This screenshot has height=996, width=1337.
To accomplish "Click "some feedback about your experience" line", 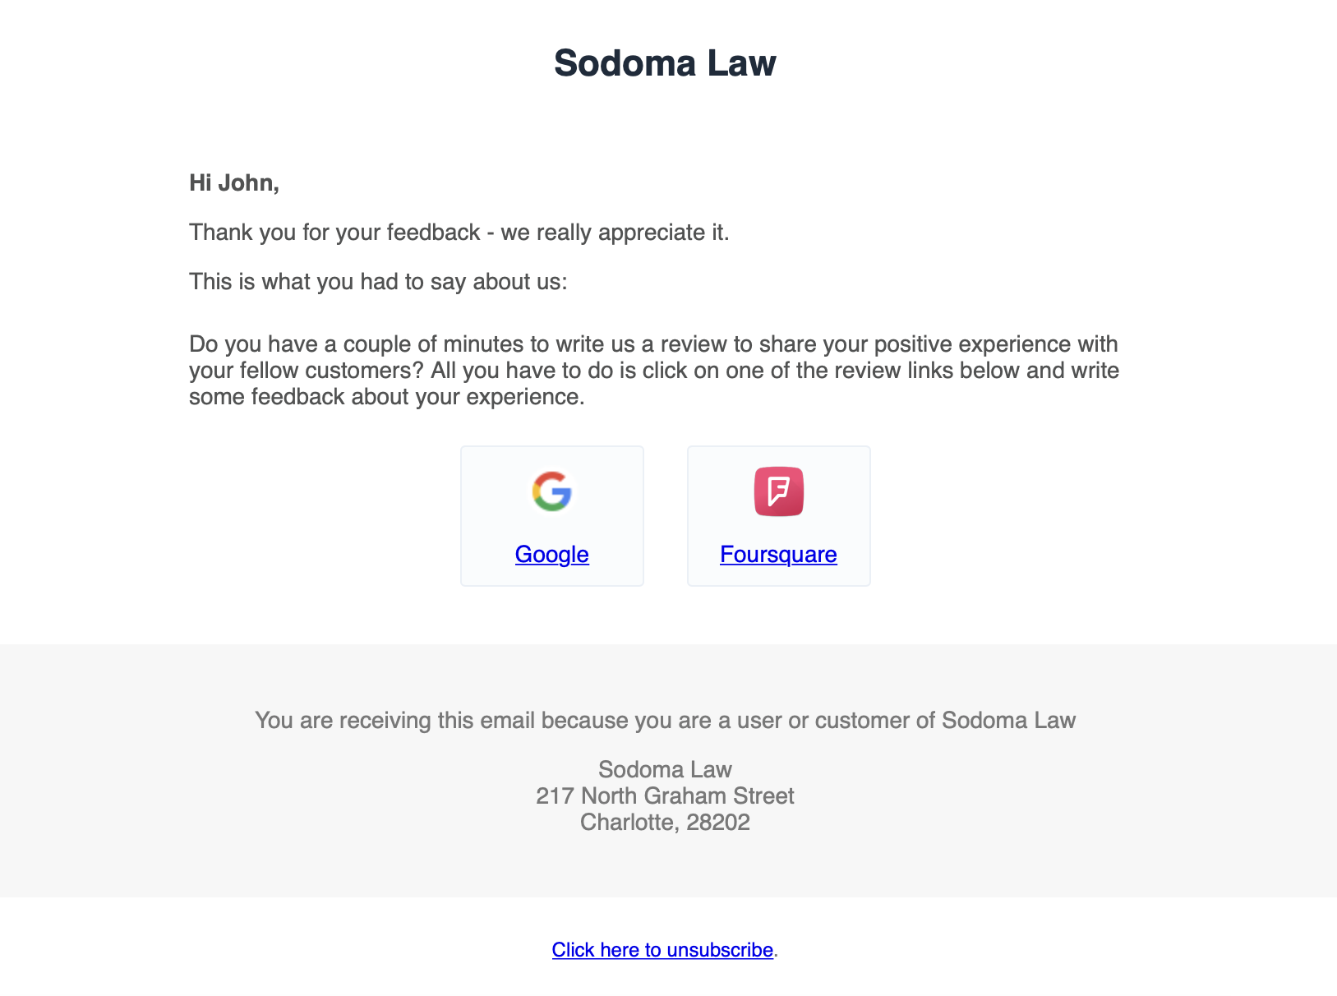I will tap(386, 397).
